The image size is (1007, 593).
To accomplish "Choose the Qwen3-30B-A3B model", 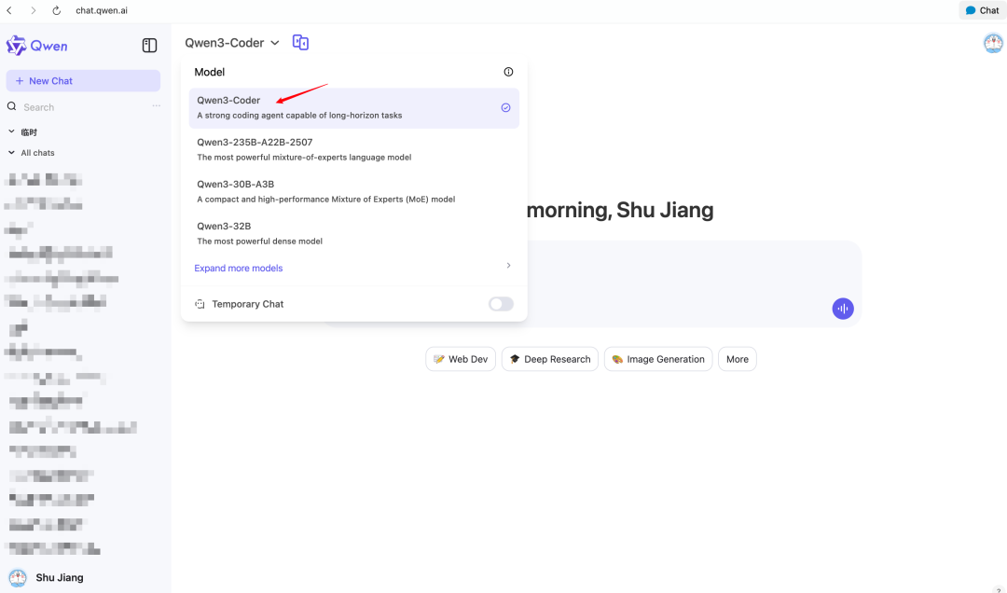I will [354, 191].
